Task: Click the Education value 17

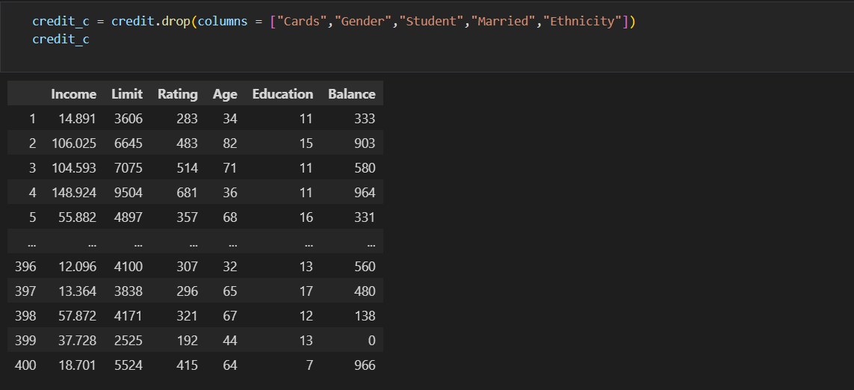Action: 306,291
